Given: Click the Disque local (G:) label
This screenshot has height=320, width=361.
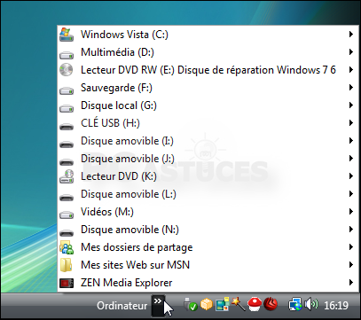Looking at the screenshot, I should (x=119, y=105).
